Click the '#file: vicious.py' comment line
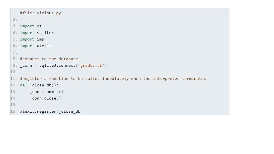Viewport: 274px width, 154px height. (x=40, y=13)
